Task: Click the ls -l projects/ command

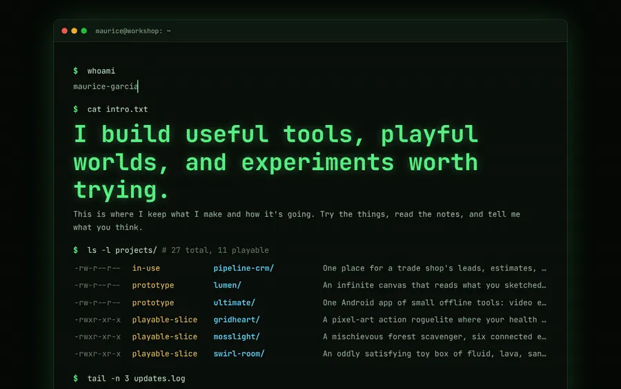Action: pyautogui.click(x=122, y=250)
